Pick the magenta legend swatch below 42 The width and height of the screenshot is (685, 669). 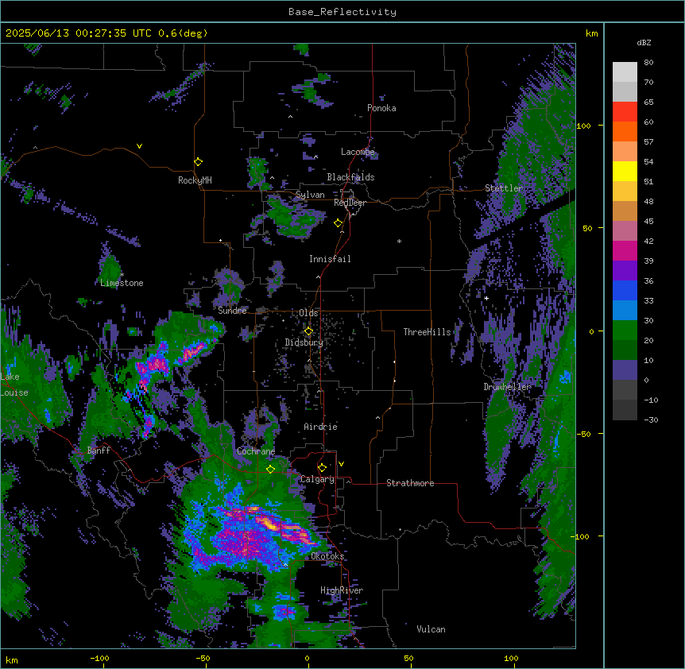625,250
